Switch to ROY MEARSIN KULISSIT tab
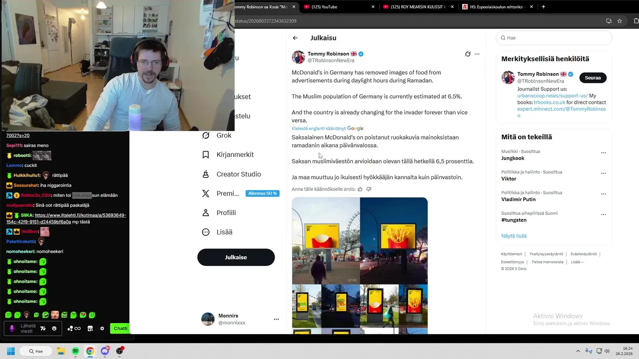This screenshot has height=359, width=639. click(418, 7)
